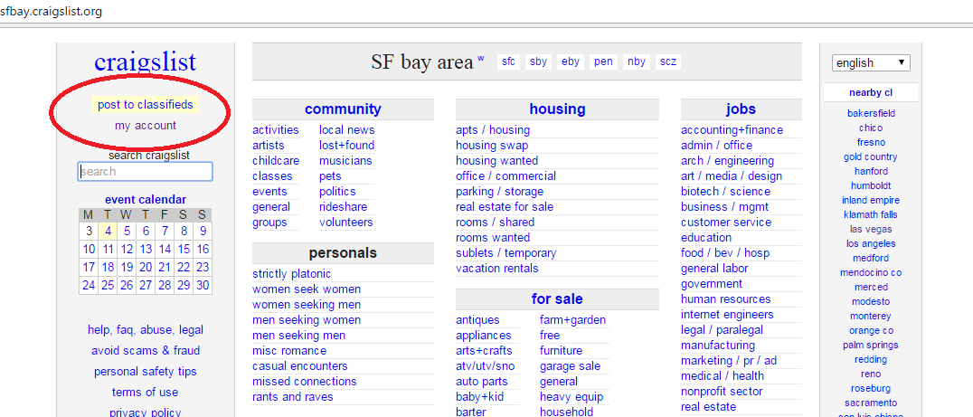Switch to the nby subarea
Screen dimensions: 973x417
pyautogui.click(x=637, y=62)
